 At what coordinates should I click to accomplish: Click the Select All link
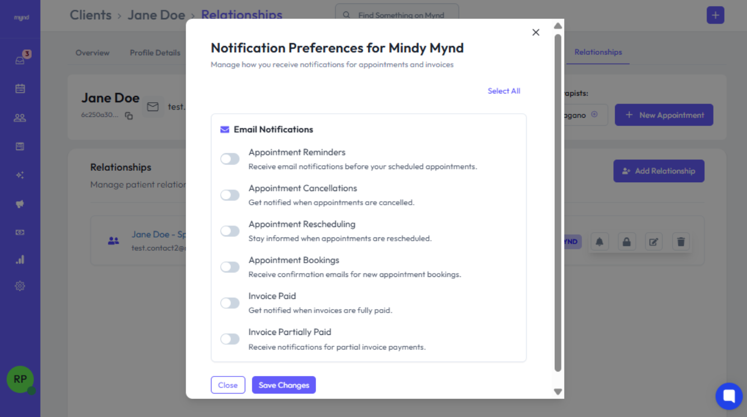pyautogui.click(x=504, y=91)
